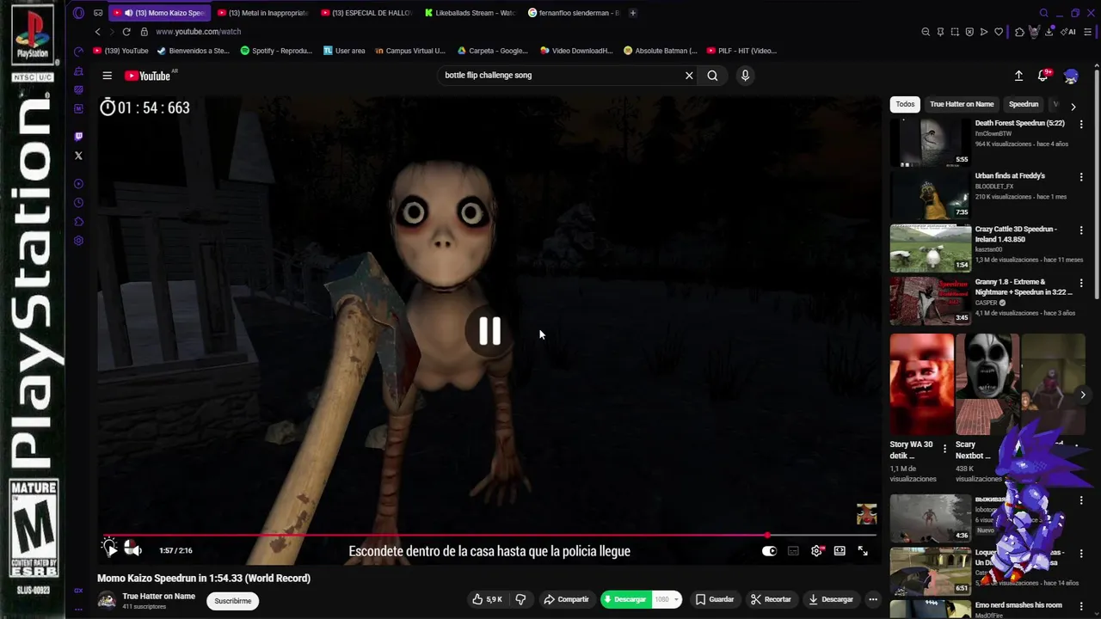Open the YouTube guide hamburger menu

[107, 76]
